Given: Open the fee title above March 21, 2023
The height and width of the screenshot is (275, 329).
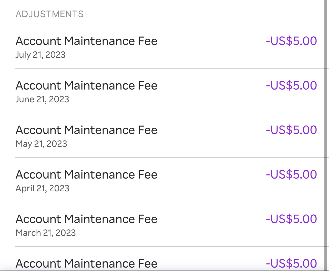Looking at the screenshot, I should tap(86, 219).
